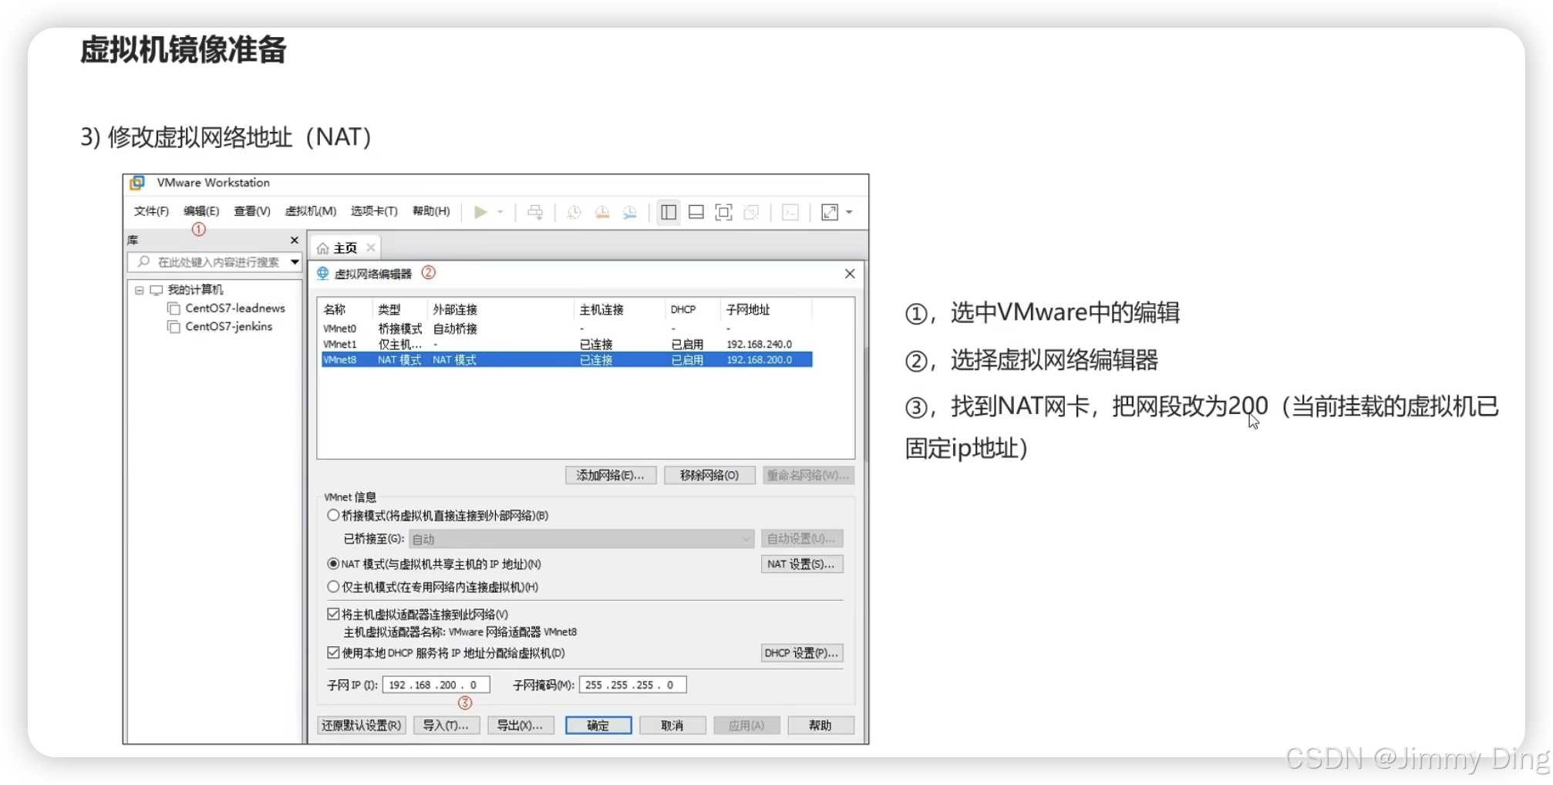The image size is (1553, 785).
Task: Select the CentOS7-leadnews virtual machine
Action: coord(235,308)
